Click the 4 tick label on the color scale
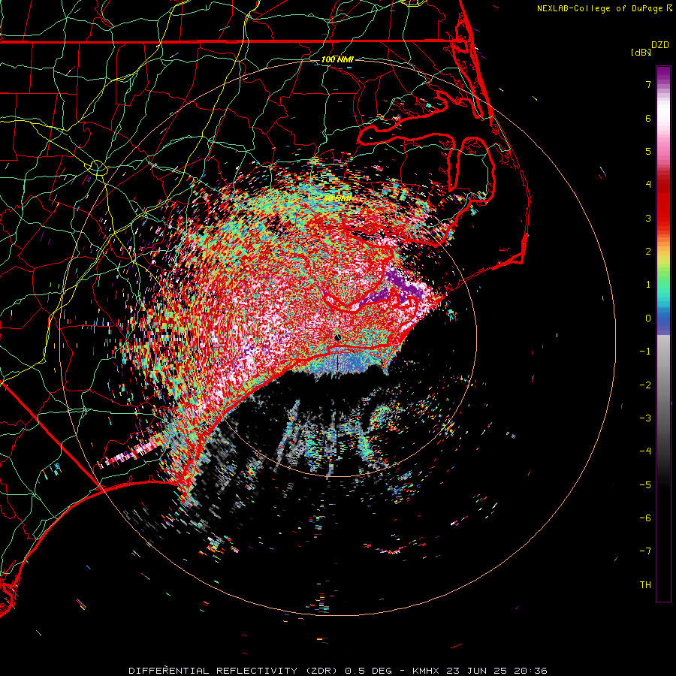Screen dimensions: 676x676 [648, 185]
